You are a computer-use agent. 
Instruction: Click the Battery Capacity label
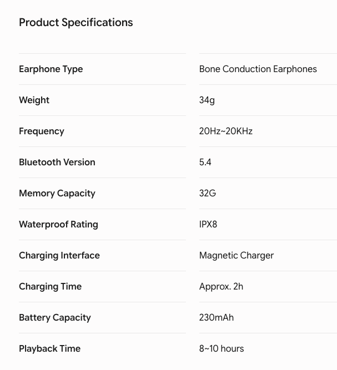click(x=55, y=318)
